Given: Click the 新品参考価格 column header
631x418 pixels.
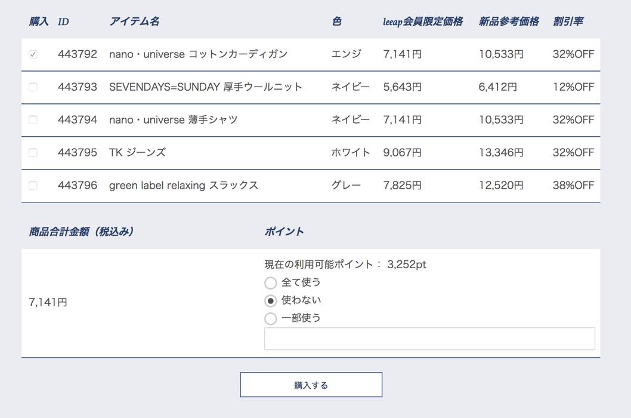Looking at the screenshot, I should pos(509,21).
